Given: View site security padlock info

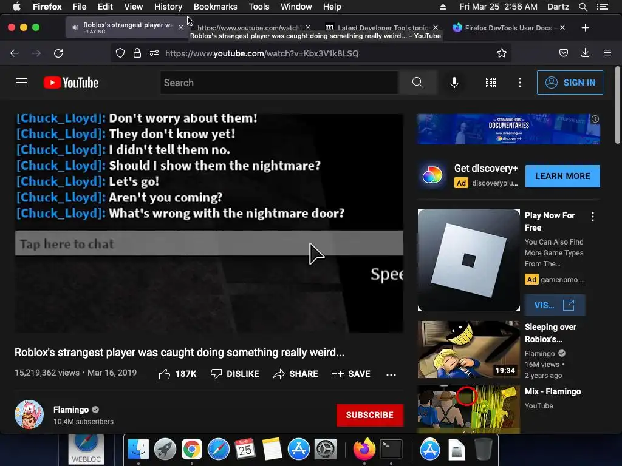Looking at the screenshot, I should 137,53.
